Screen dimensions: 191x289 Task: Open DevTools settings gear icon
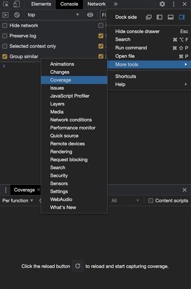point(162,4)
